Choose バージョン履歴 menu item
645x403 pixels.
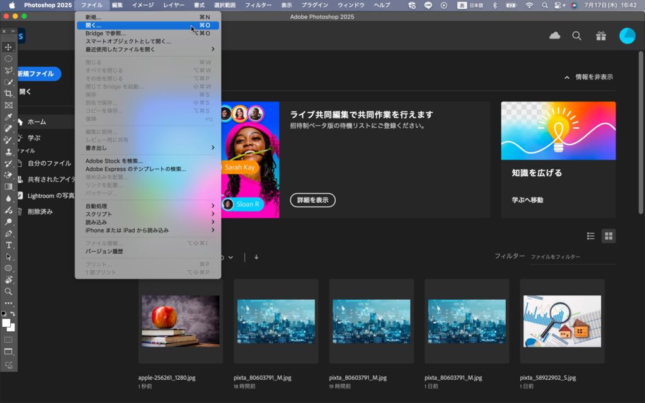click(x=148, y=251)
